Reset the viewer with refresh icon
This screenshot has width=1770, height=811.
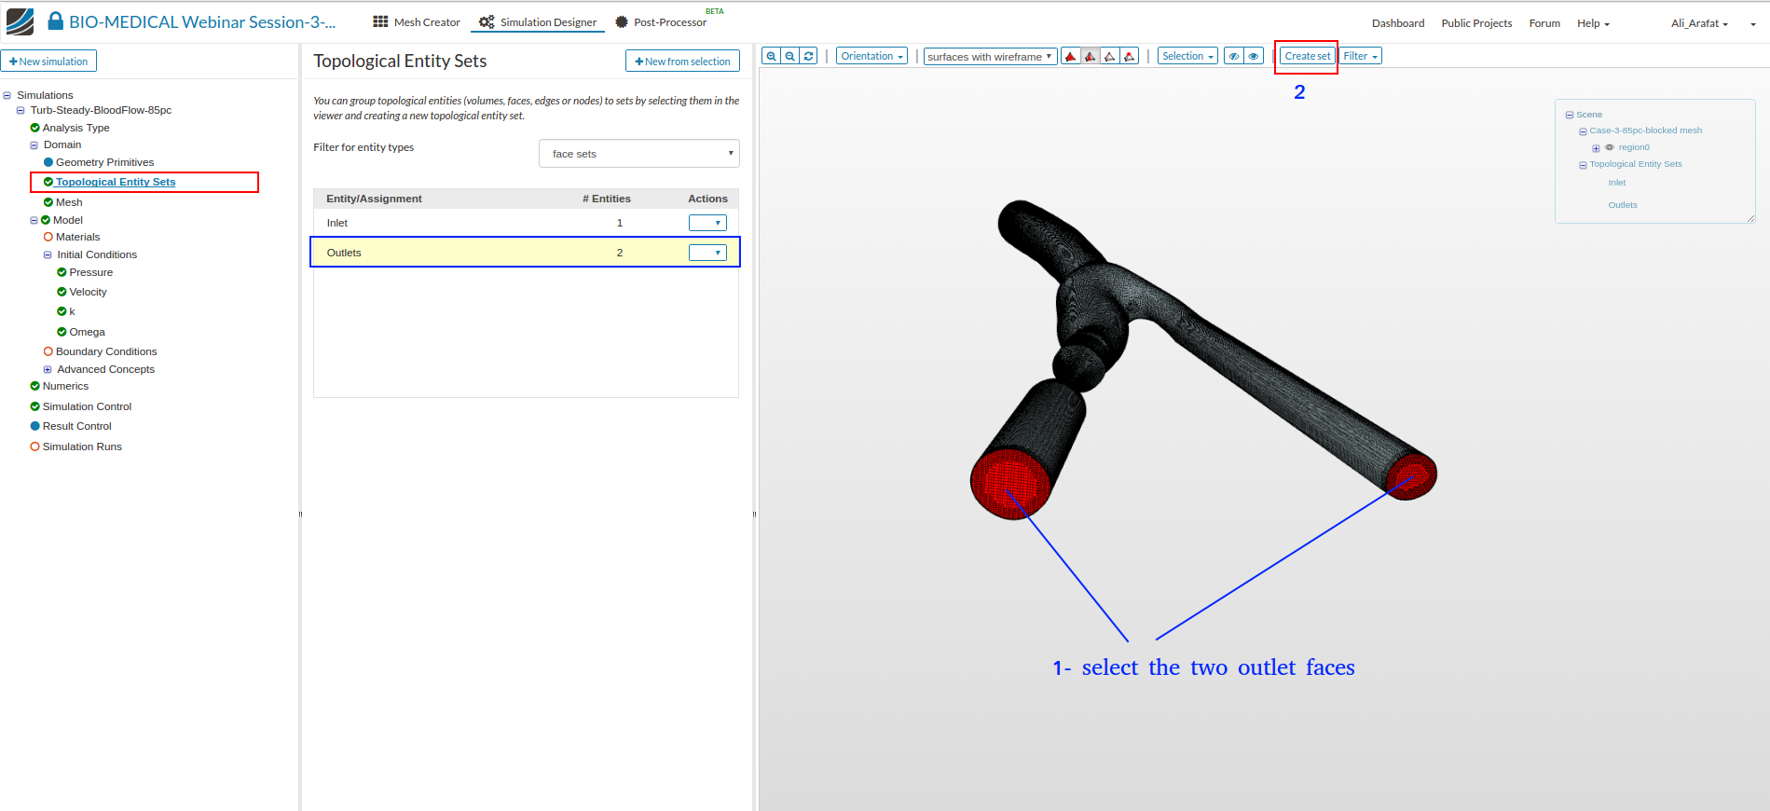[x=809, y=56]
